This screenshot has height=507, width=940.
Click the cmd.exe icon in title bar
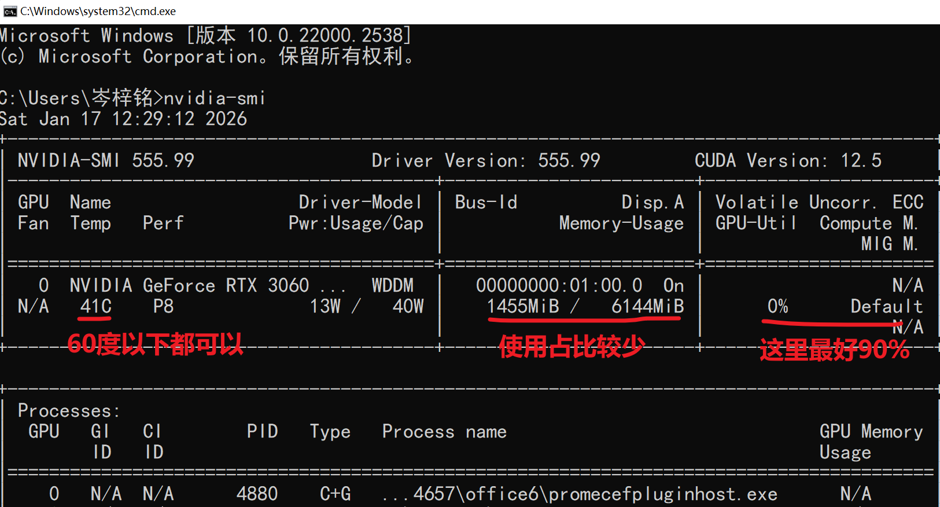[10, 12]
